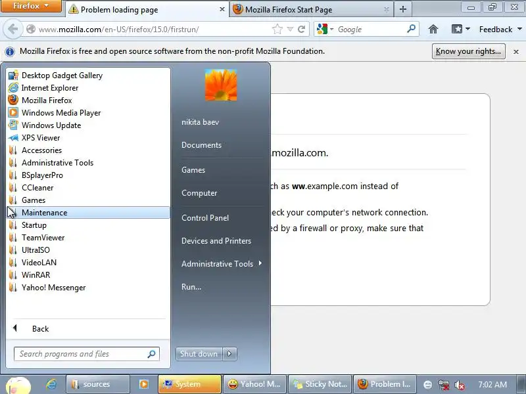Expand the BSplayerPro folder
The height and width of the screenshot is (394, 526).
pyautogui.click(x=88, y=175)
